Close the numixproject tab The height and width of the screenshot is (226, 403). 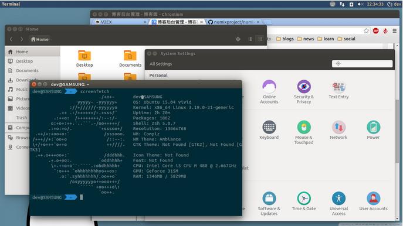(x=258, y=22)
